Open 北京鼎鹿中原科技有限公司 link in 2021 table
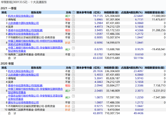The width and height of the screenshot is (166, 115). [23, 23]
